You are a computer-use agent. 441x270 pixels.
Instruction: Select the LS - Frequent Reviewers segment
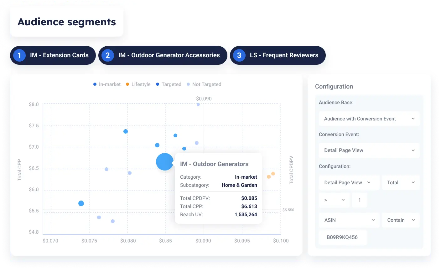(278, 55)
